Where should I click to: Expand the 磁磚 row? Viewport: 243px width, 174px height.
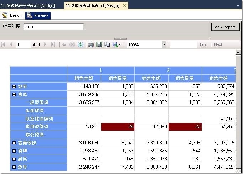(x=14, y=151)
